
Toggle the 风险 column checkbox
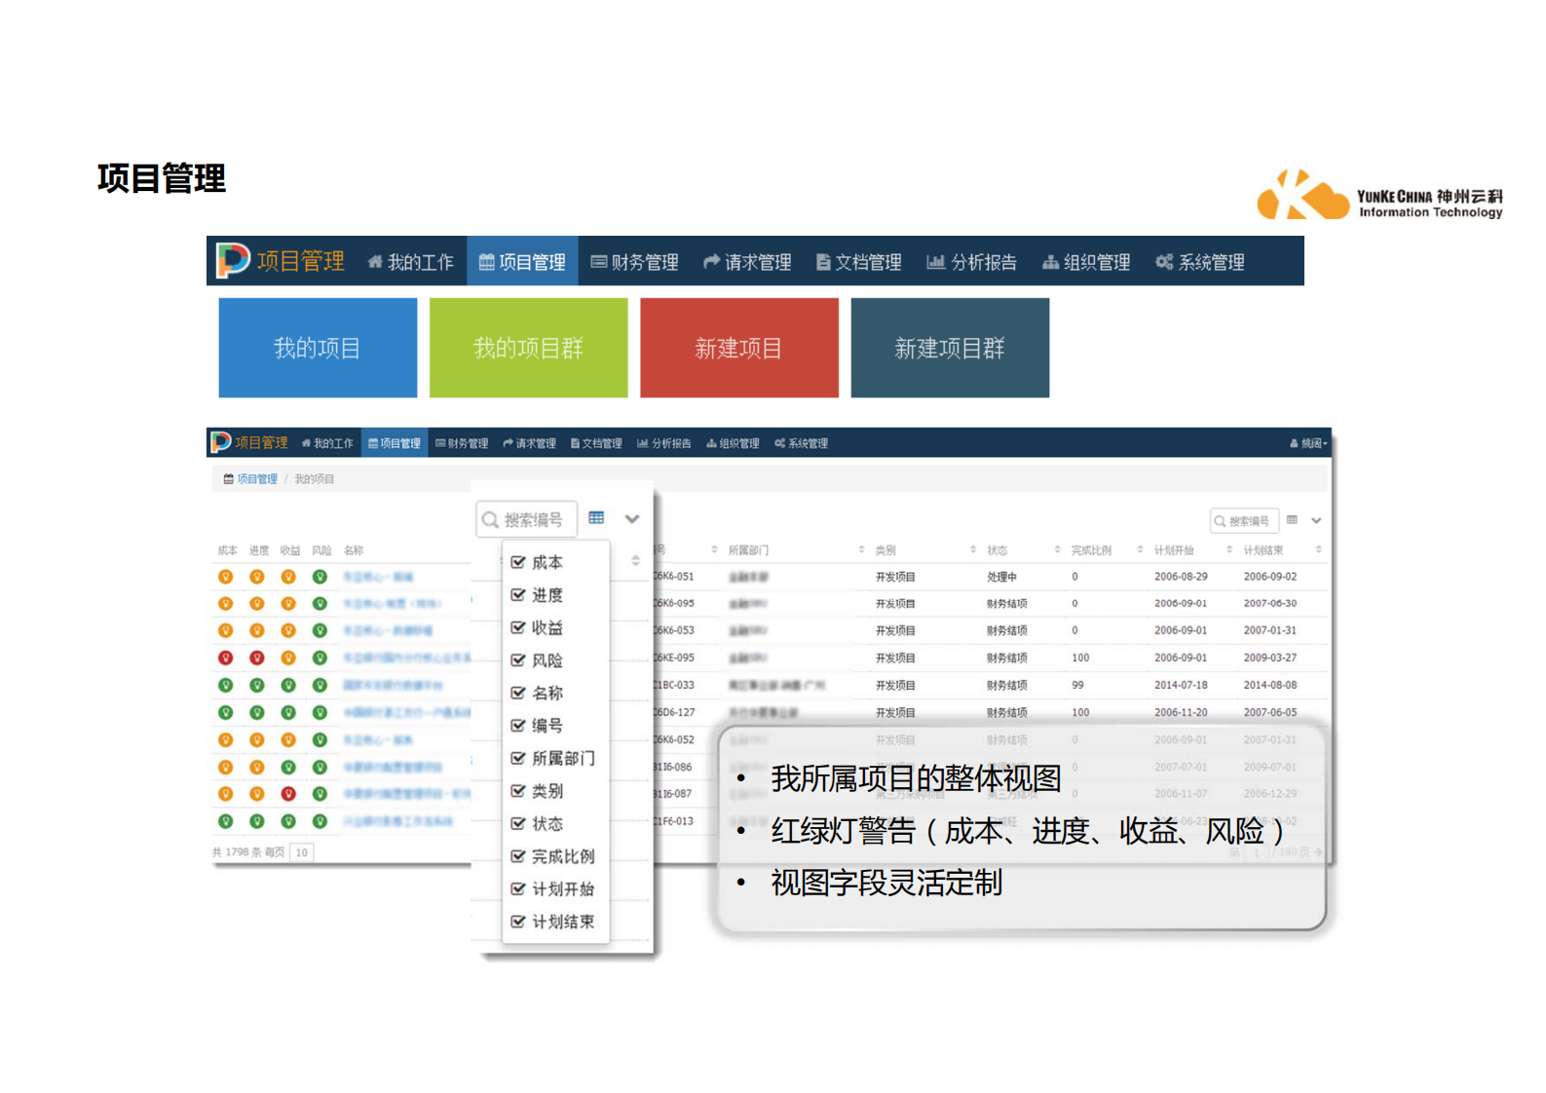tap(518, 660)
